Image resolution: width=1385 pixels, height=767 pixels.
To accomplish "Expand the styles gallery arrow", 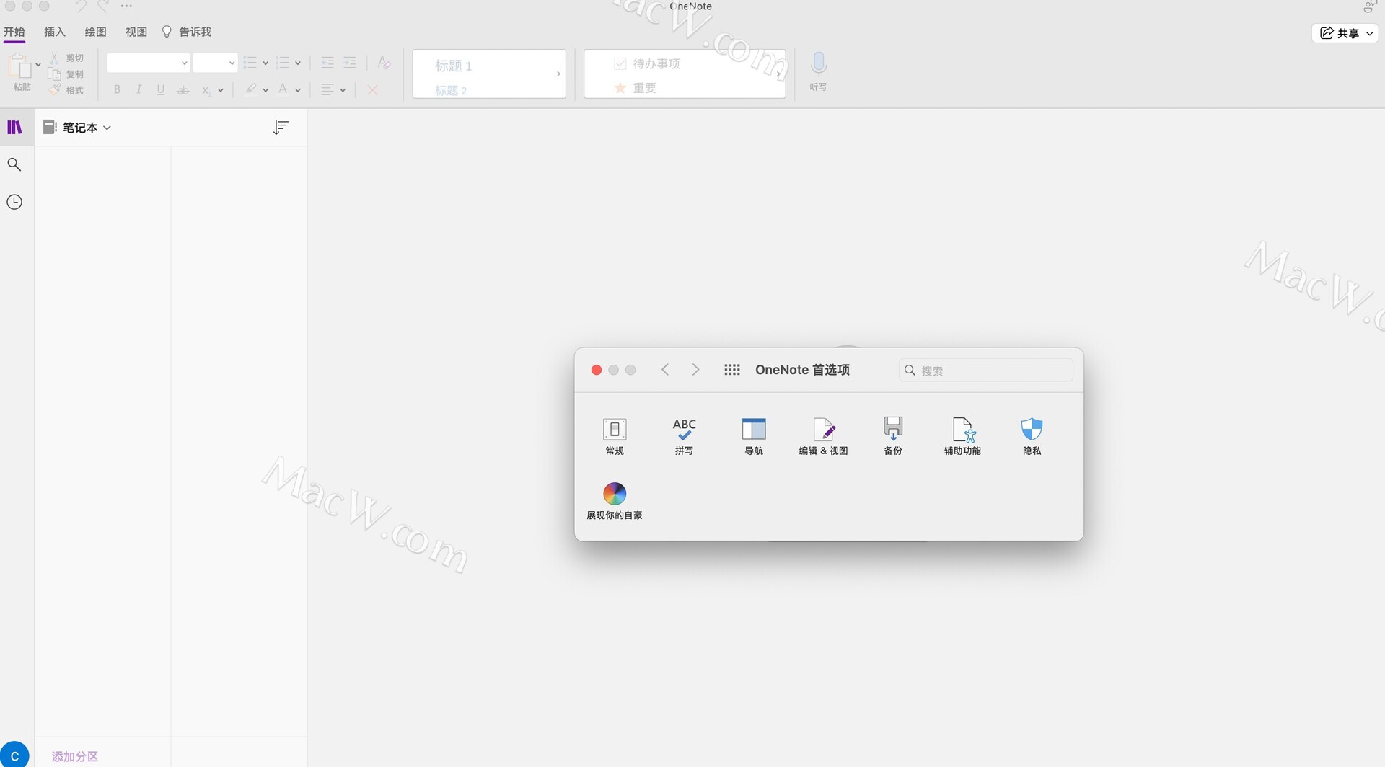I will (558, 74).
